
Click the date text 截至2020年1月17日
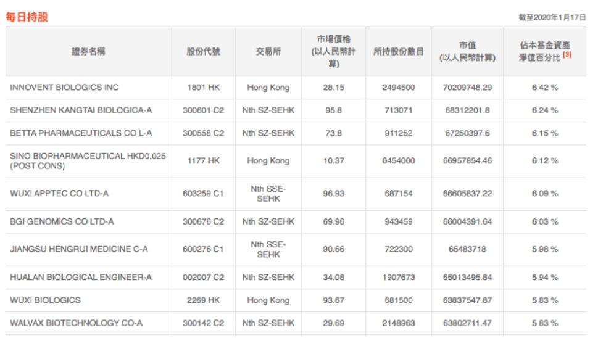(552, 17)
